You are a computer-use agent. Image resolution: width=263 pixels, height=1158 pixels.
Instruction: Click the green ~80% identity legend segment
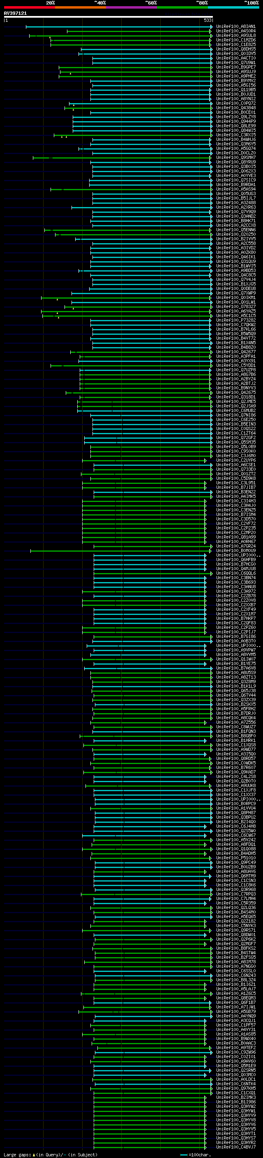(182, 7)
